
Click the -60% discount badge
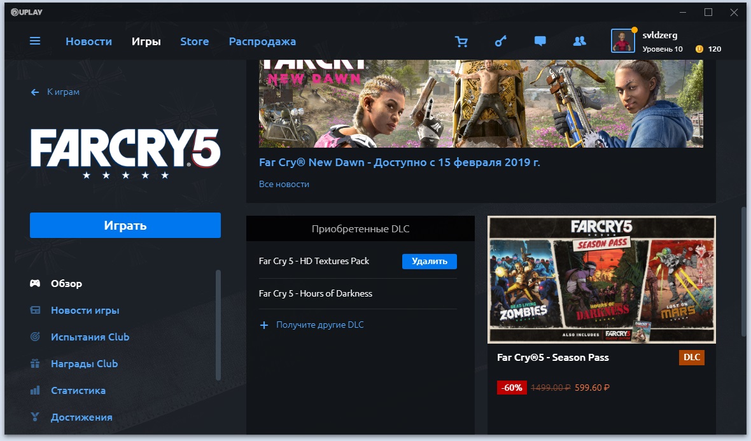512,388
